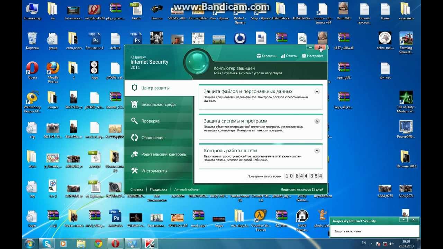This screenshot has height=249, width=443.
Task: Select login file on desktop
Action: (x=32, y=218)
